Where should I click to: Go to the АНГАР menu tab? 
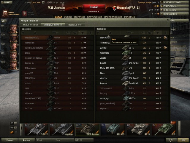(x=58, y=17)
